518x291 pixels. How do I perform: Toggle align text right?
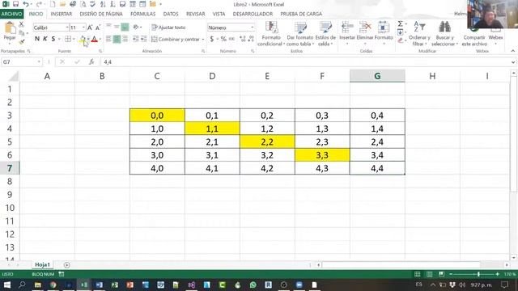(125, 39)
